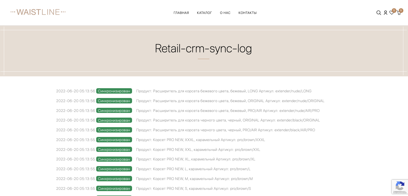Click Синхронизирован badge in extender/nude/AIR/PRO row
Image resolution: width=408 pixels, height=196 pixels.
114,111
